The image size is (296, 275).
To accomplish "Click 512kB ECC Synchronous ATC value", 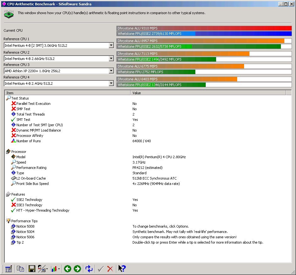I will pos(155,178).
